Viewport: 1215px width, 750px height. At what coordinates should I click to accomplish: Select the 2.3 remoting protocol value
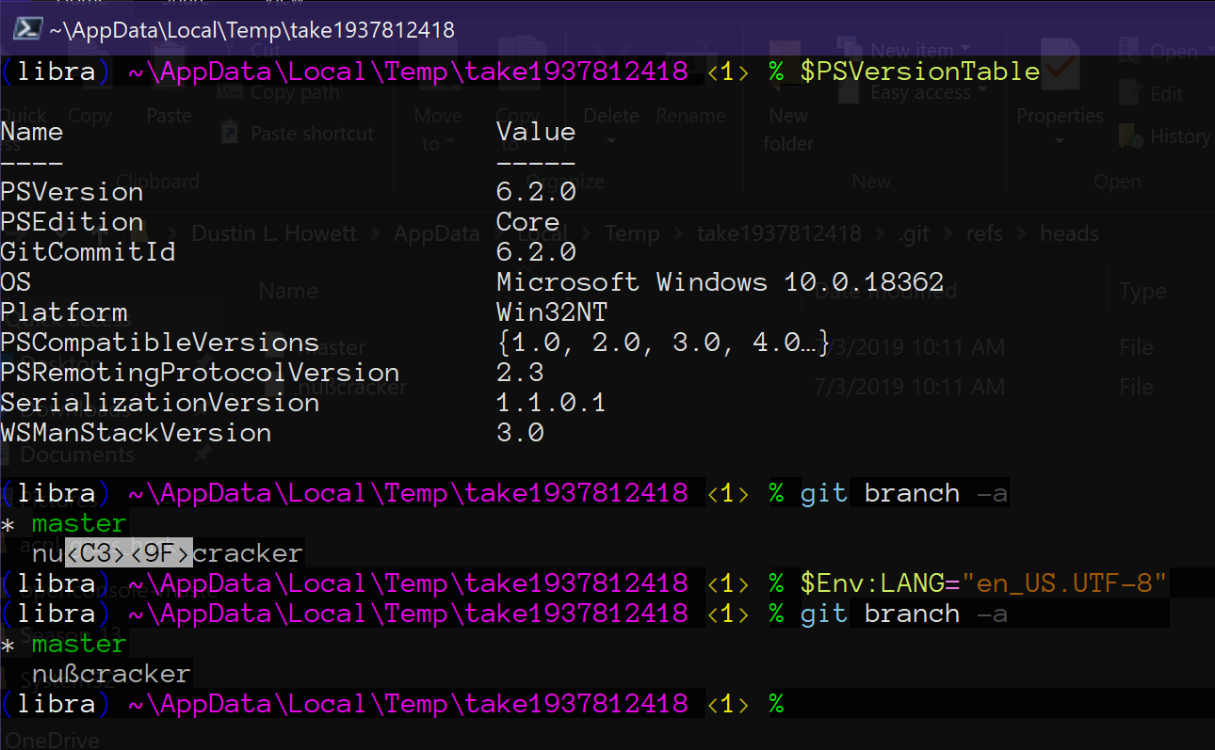[x=520, y=373]
